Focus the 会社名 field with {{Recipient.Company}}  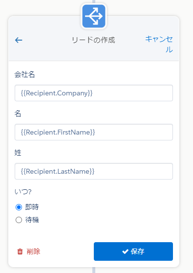coord(94,93)
